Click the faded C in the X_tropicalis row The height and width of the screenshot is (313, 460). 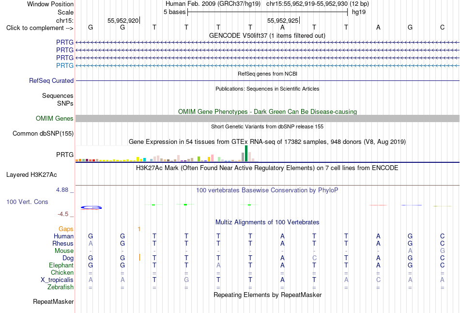pos(378,280)
